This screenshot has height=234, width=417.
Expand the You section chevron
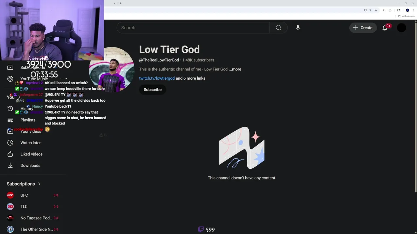[19, 97]
